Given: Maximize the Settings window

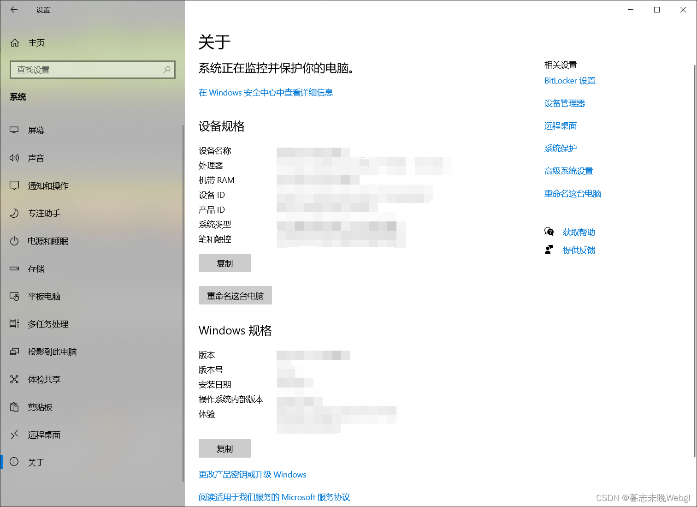Looking at the screenshot, I should point(657,9).
